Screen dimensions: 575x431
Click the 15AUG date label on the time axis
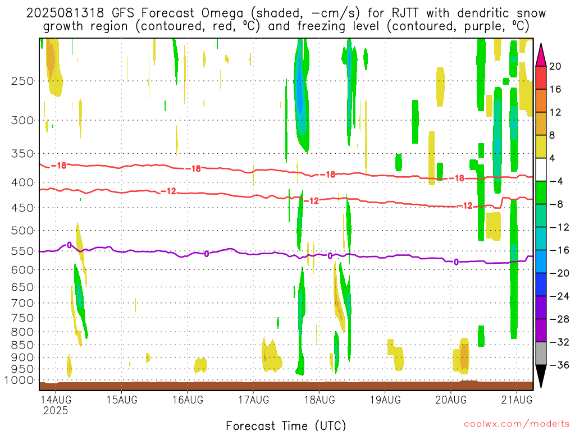(122, 400)
